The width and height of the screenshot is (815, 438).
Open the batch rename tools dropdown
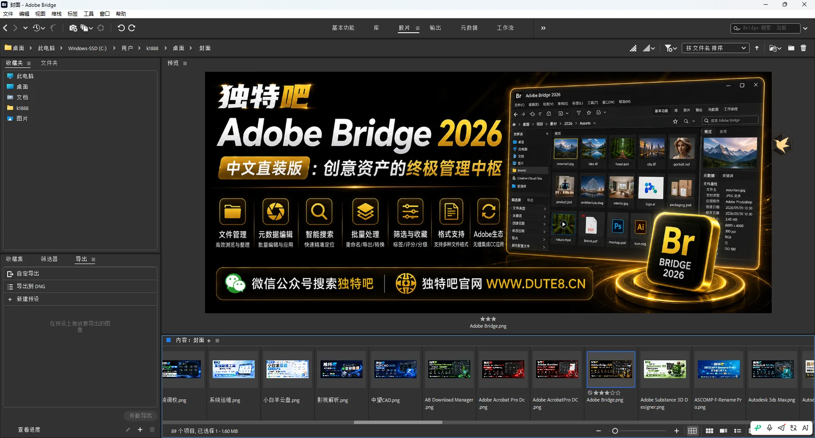[87, 28]
